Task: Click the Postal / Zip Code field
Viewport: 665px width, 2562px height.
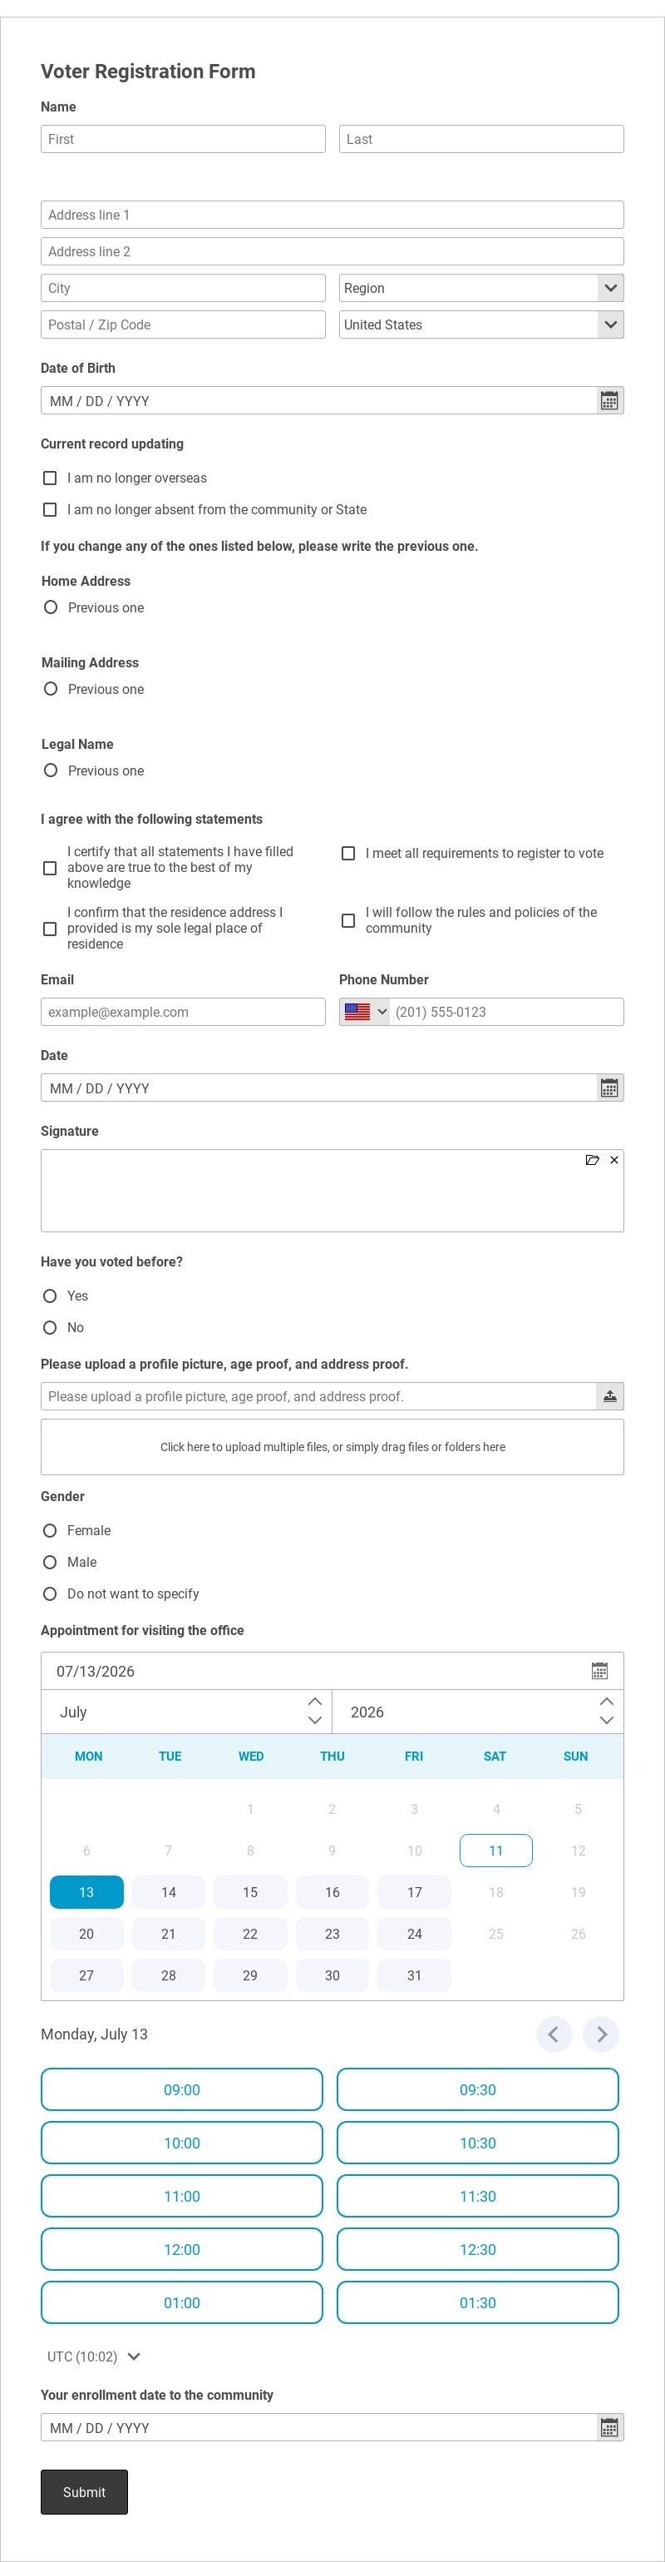Action: click(x=183, y=325)
